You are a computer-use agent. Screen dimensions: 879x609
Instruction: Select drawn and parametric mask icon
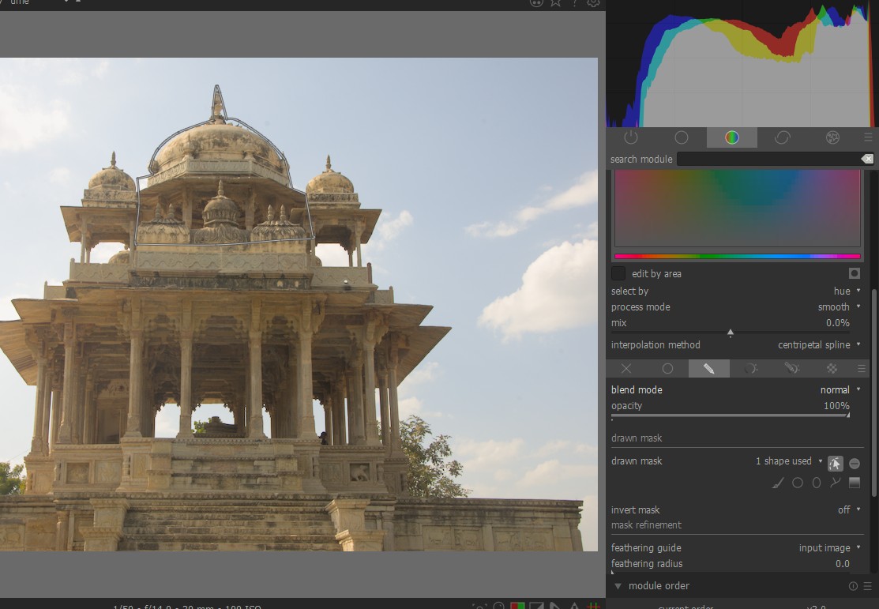click(x=791, y=368)
